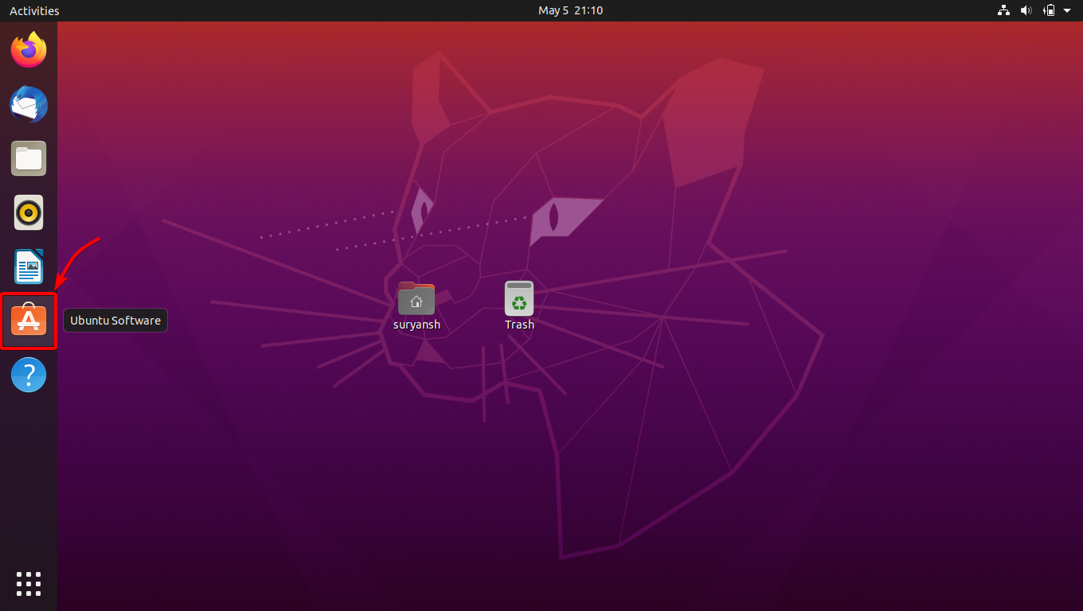This screenshot has width=1083, height=611.
Task: Click the suryansh folder label
Action: pyautogui.click(x=416, y=325)
